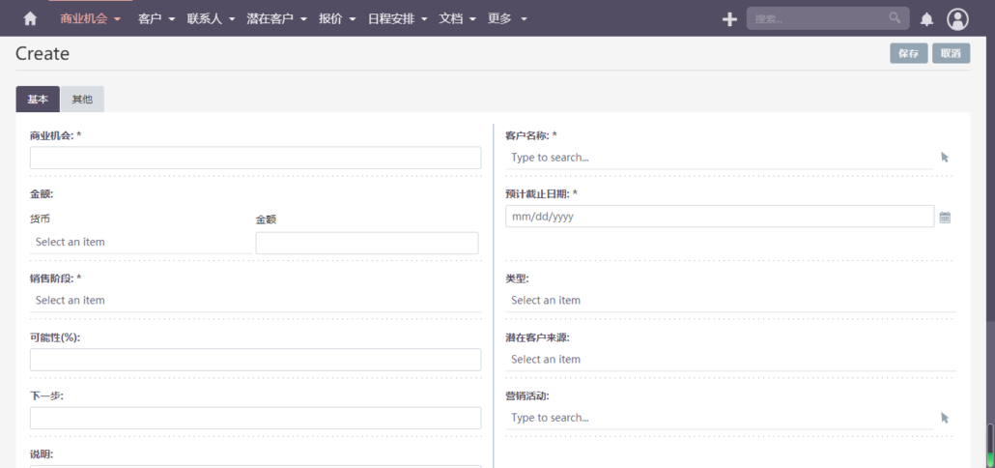Go to the home icon
This screenshot has height=468, width=995.
pyautogui.click(x=30, y=18)
